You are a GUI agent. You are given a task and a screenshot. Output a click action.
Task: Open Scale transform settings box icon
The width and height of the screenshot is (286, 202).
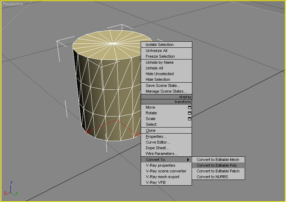tap(189, 119)
